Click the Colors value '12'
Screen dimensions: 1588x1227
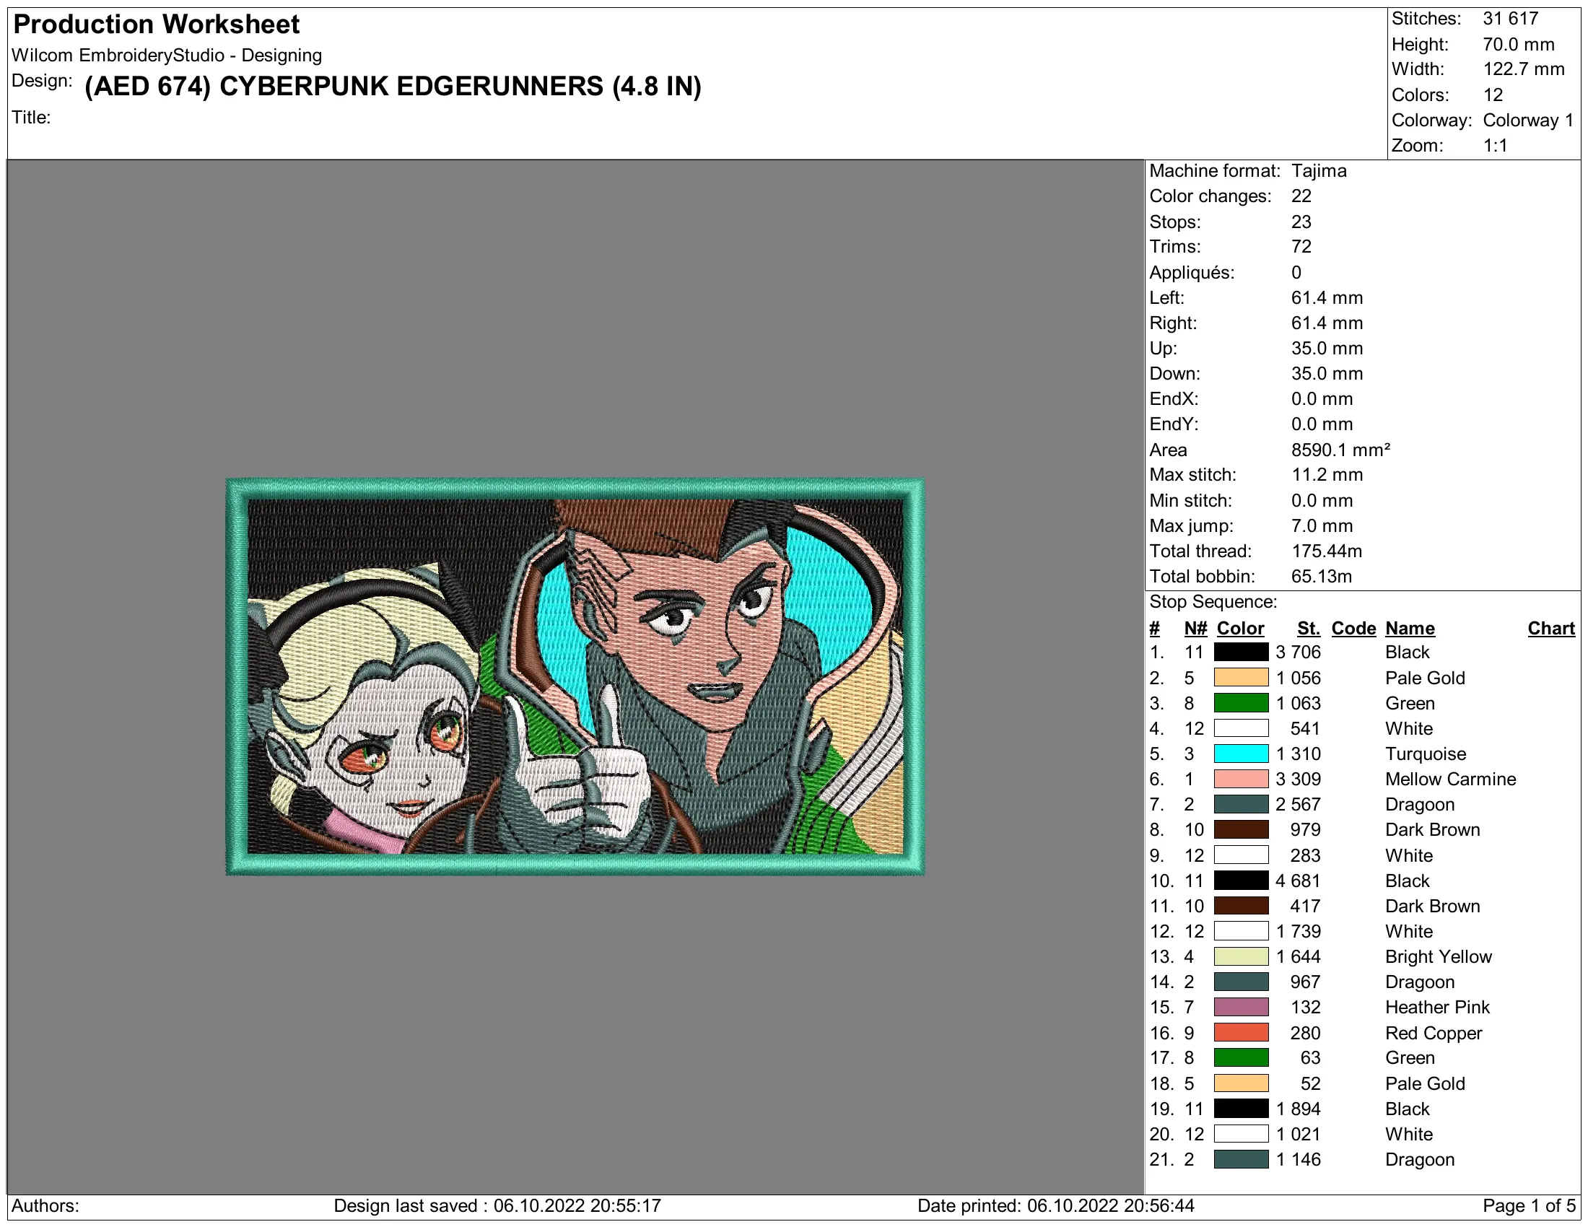1492,95
